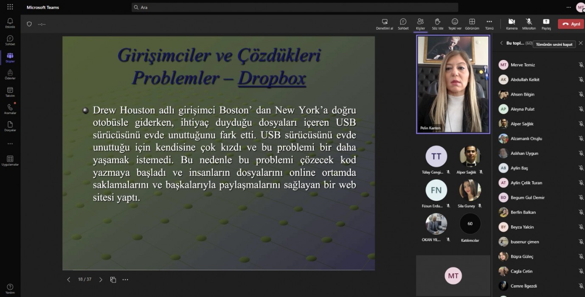Open meeting Sohbet chat panel

coord(403,24)
